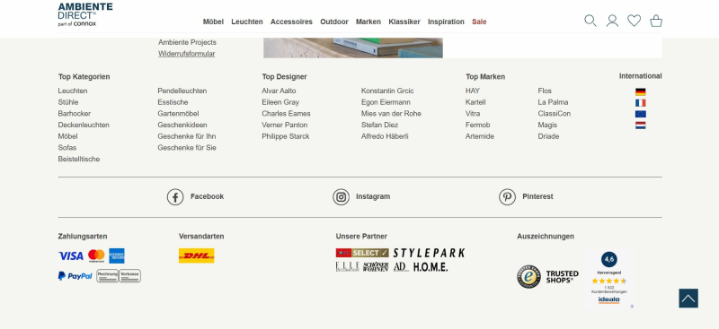The height and width of the screenshot is (329, 719).
Task: Click the DHL shipping logo
Action: coord(196,255)
